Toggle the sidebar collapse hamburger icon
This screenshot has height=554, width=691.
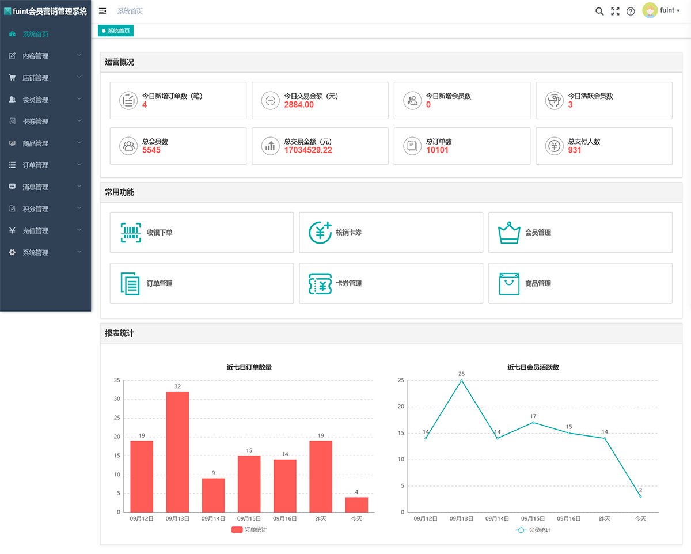click(x=102, y=11)
